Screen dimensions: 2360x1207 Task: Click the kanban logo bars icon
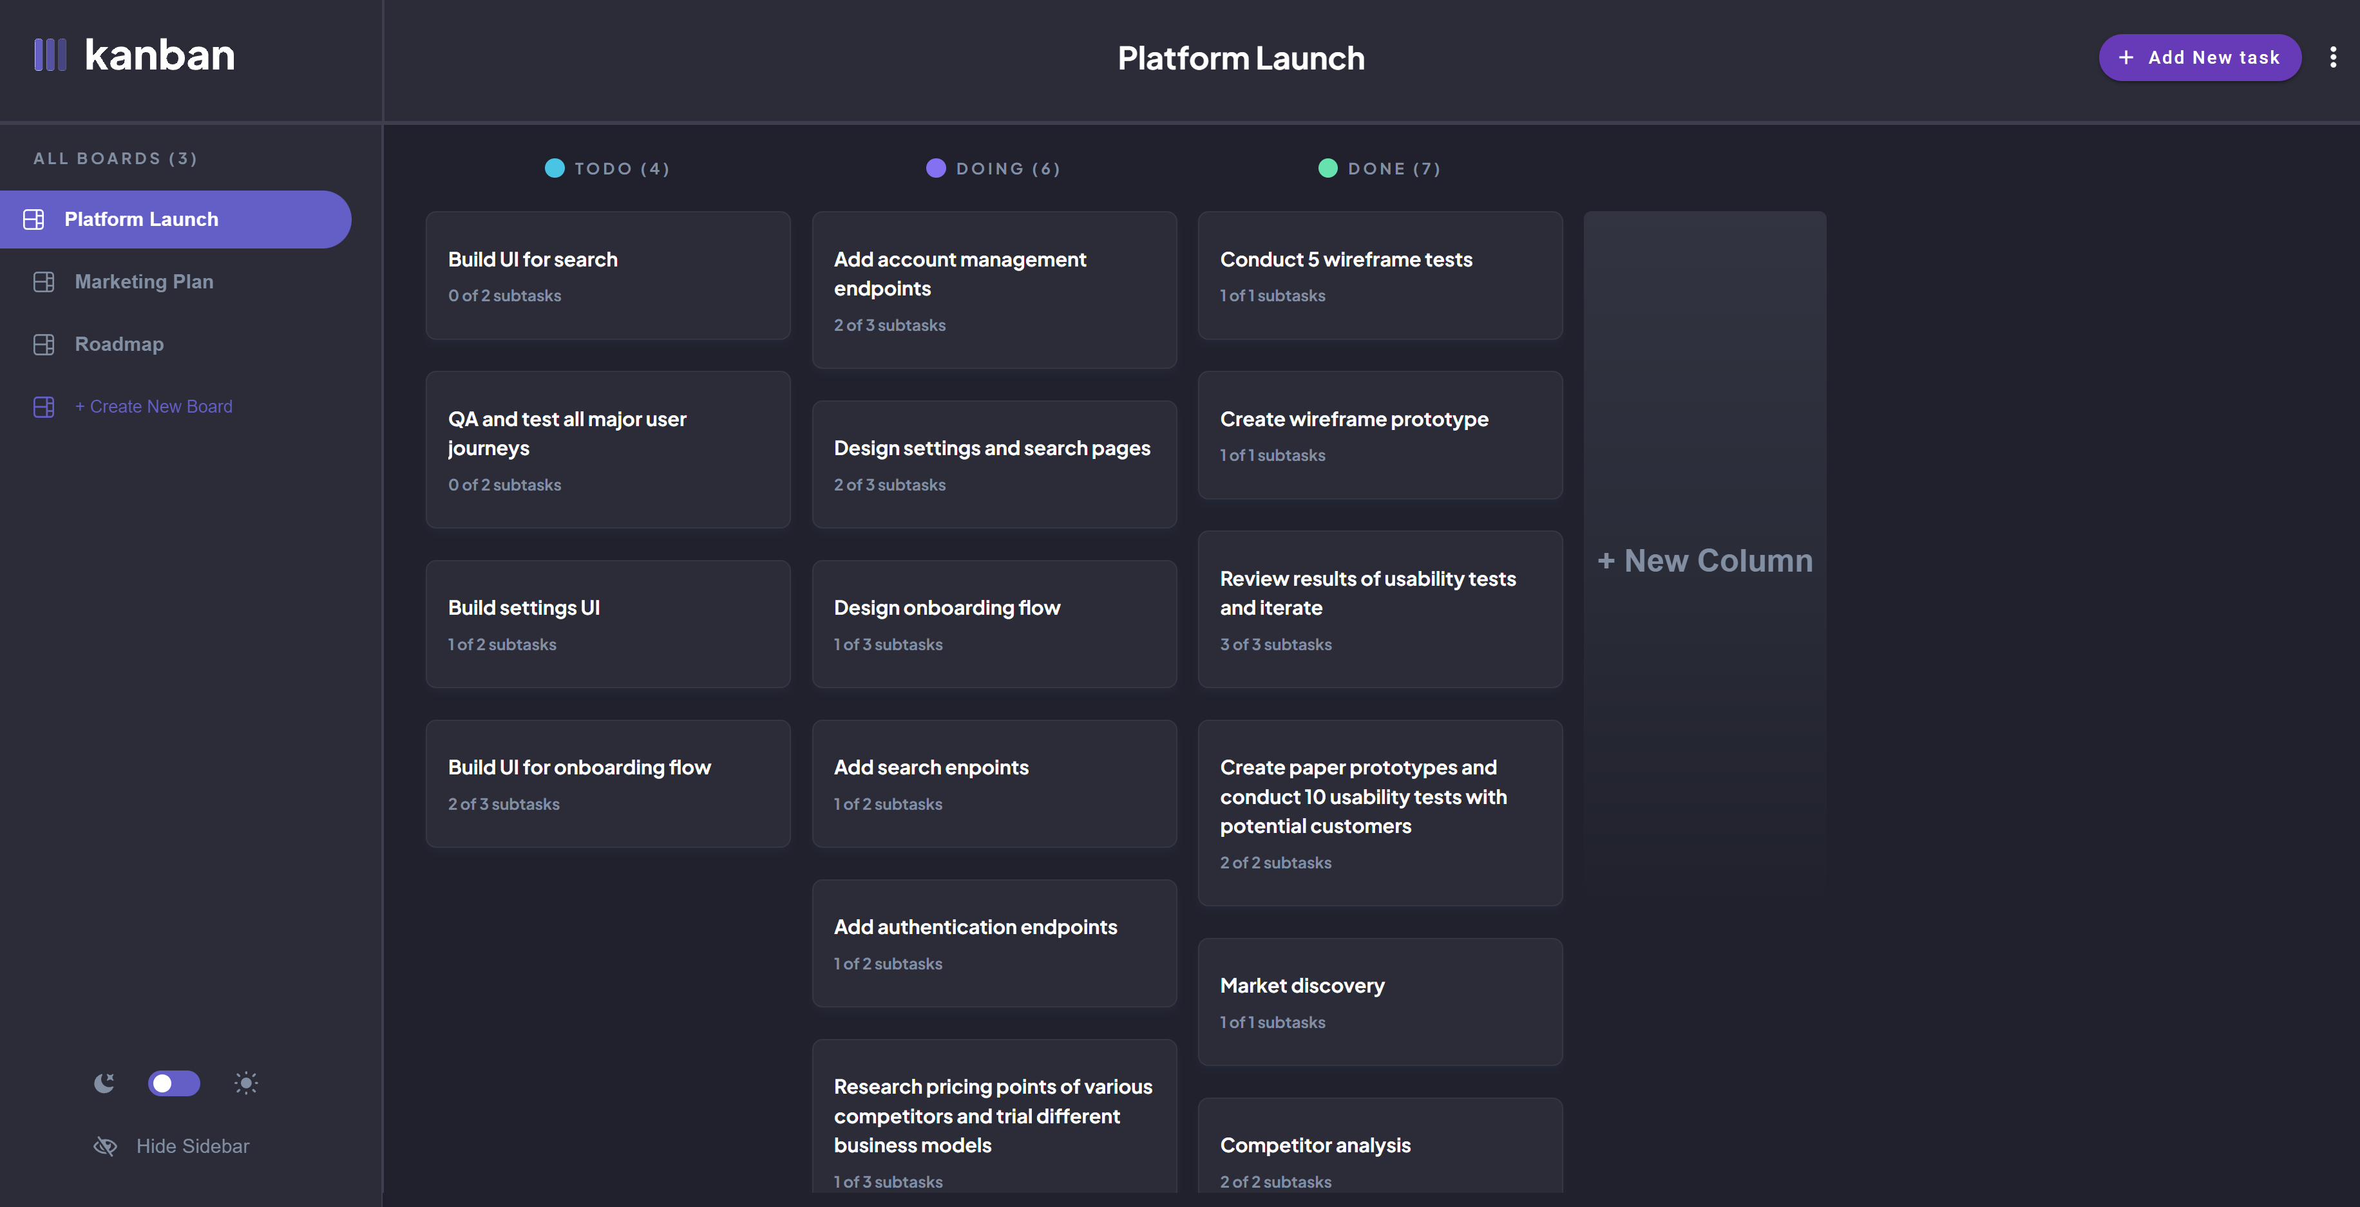[x=50, y=55]
